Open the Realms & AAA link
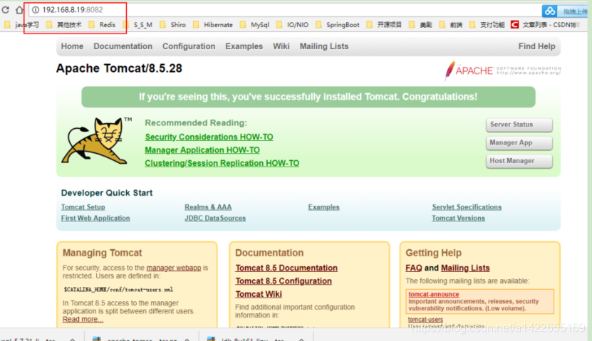The width and height of the screenshot is (592, 341). [x=208, y=207]
